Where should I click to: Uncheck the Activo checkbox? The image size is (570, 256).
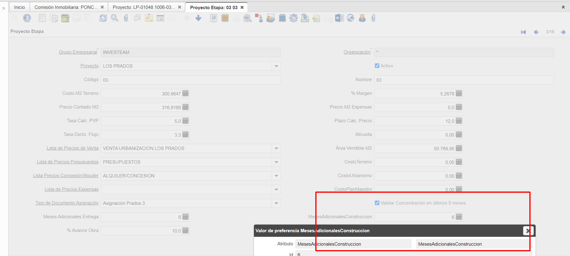[377, 66]
